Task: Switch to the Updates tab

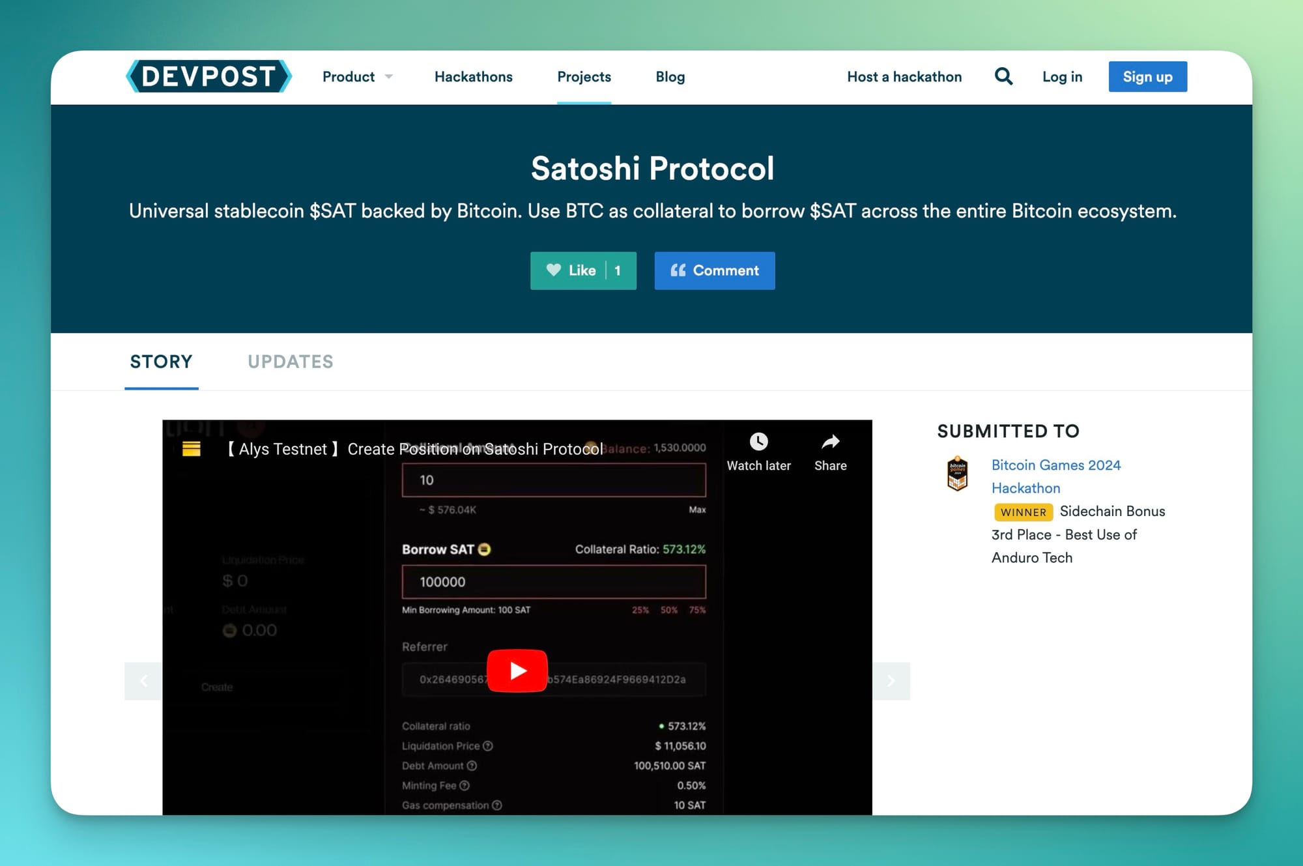Action: [x=291, y=362]
